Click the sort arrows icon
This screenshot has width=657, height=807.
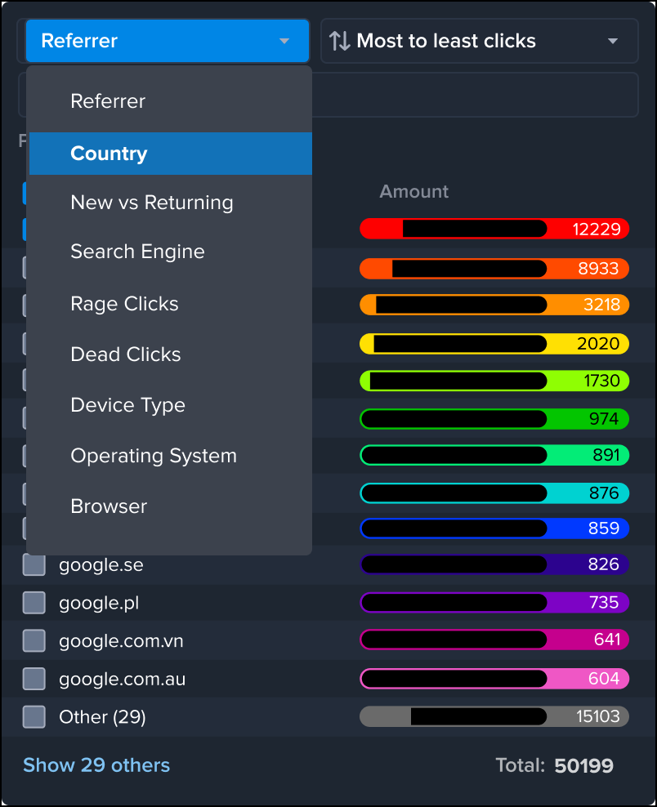tap(339, 41)
